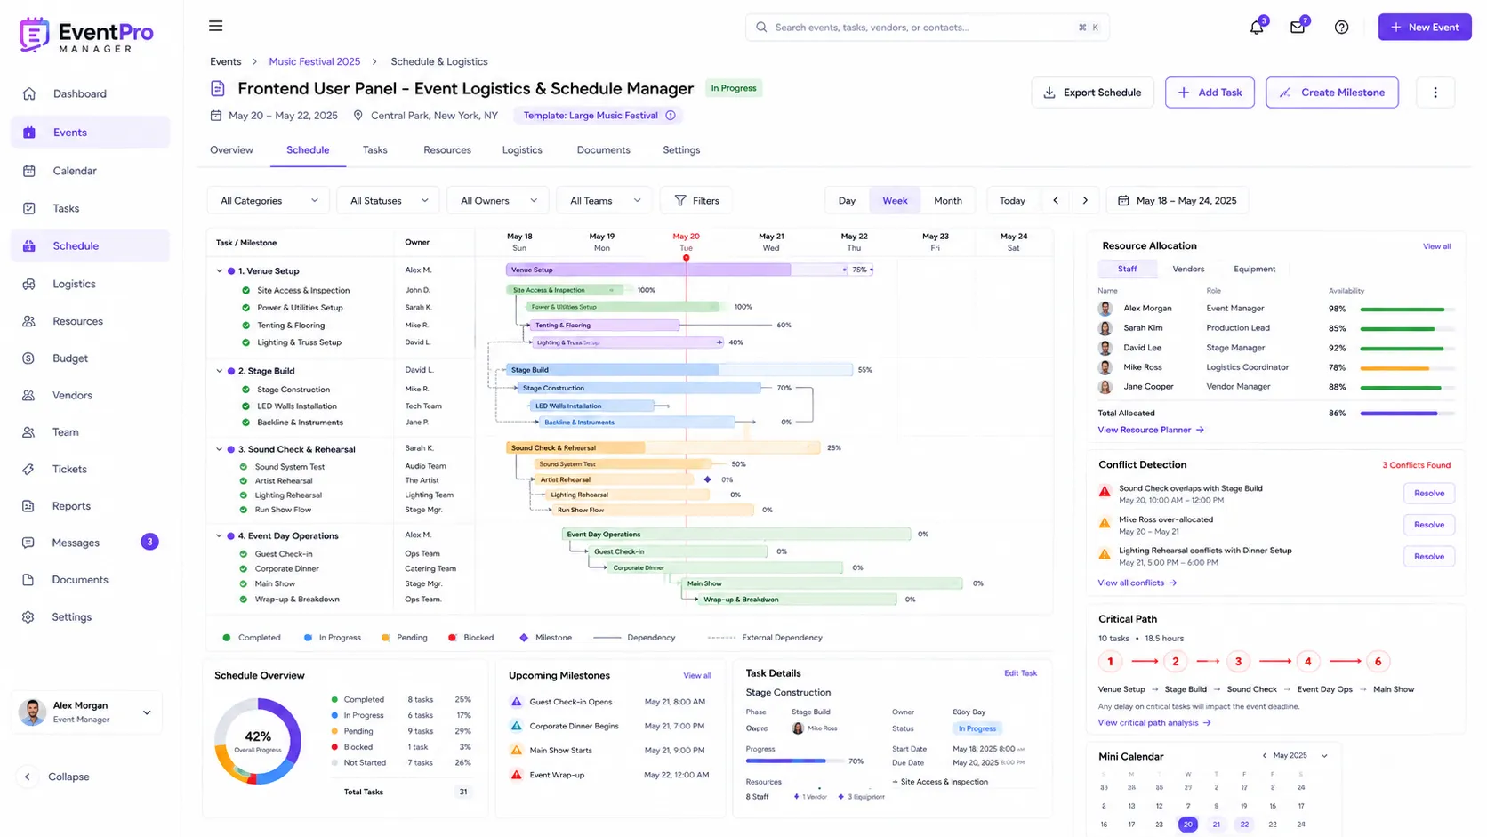Collapse the 2. Stage Build group
This screenshot has width=1487, height=837.
(x=220, y=371)
